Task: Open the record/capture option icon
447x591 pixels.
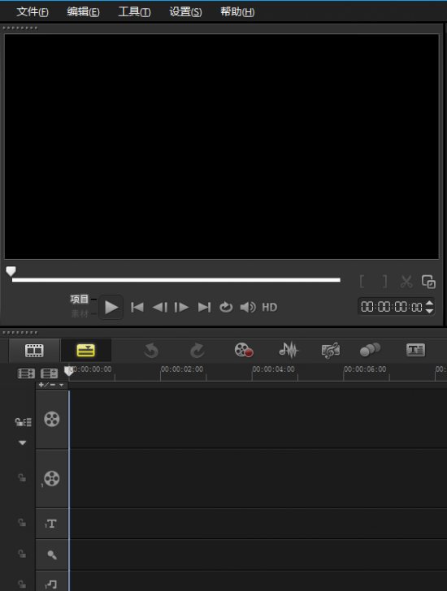Action: (244, 350)
